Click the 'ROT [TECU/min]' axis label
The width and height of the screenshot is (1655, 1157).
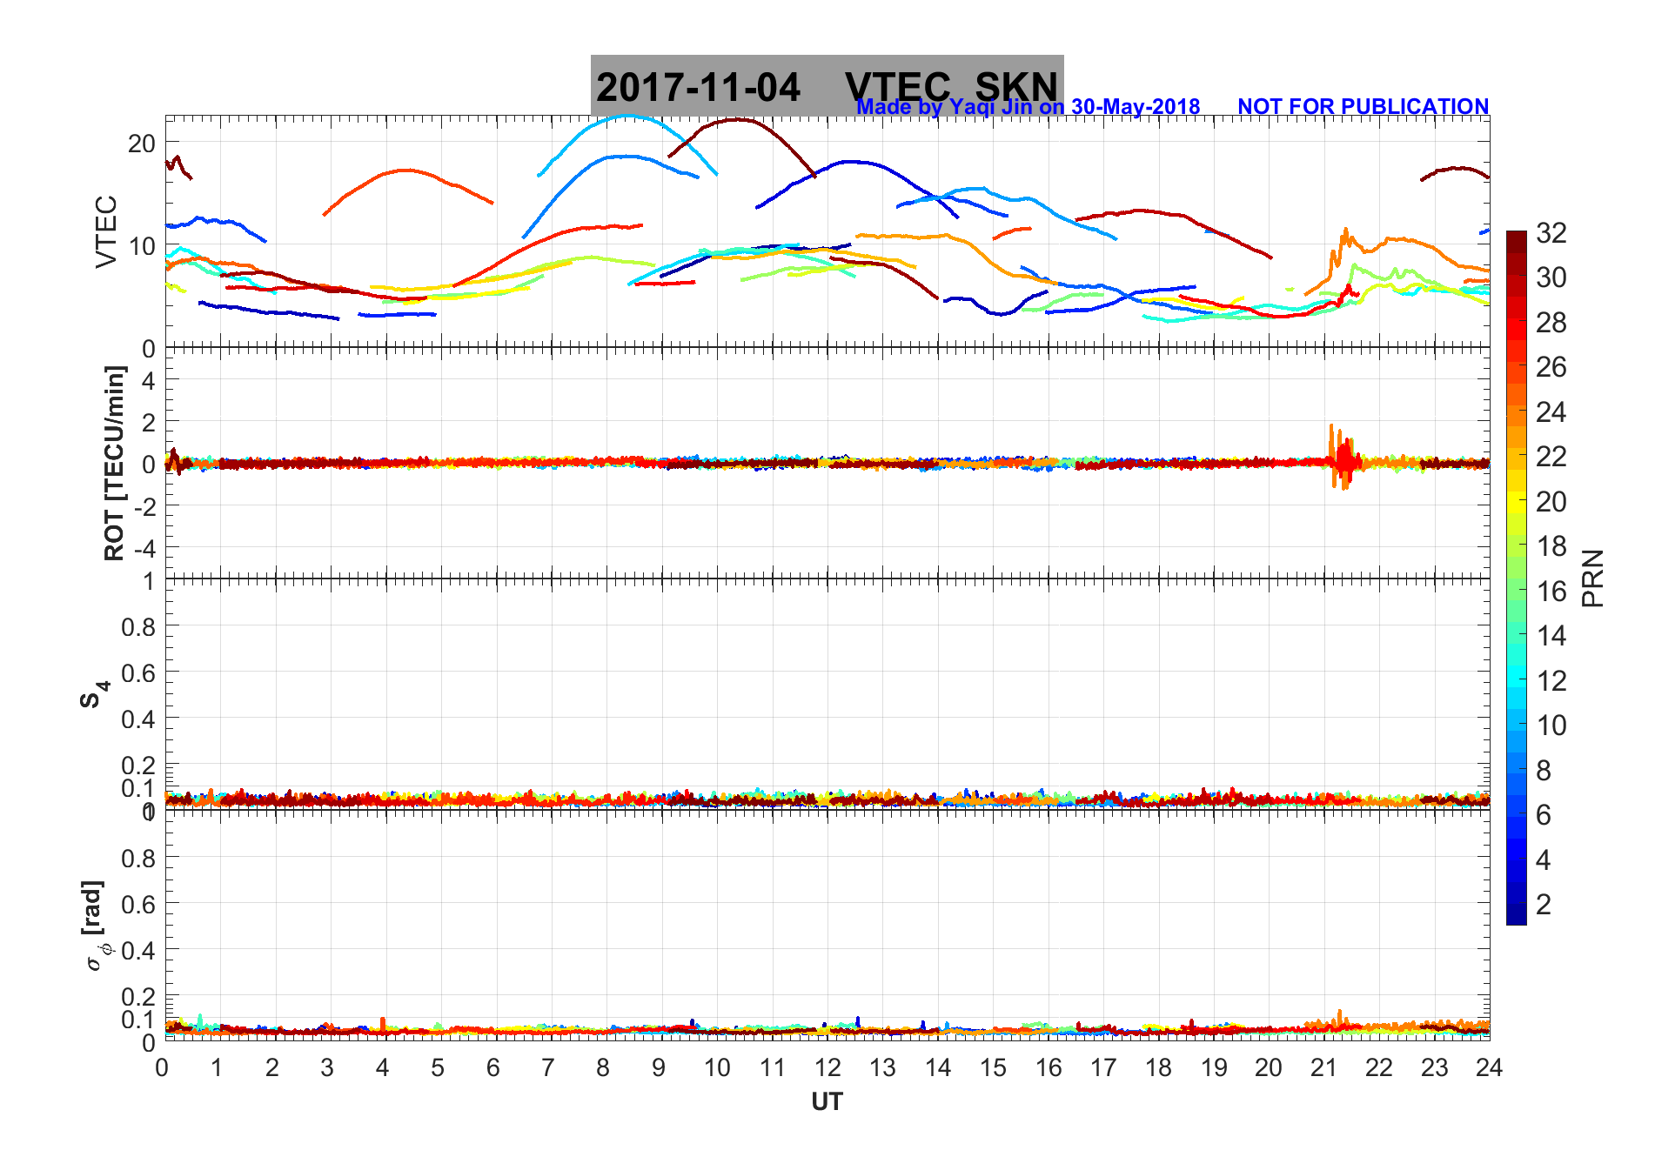pos(114,464)
